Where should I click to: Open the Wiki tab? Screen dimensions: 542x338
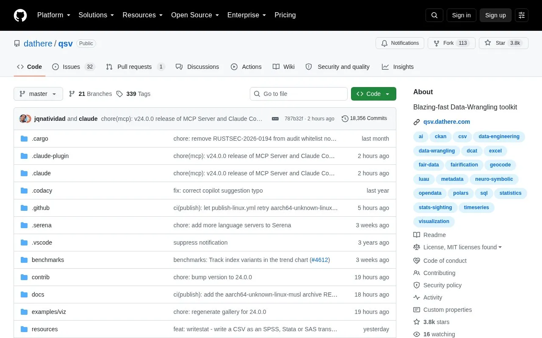click(x=284, y=67)
